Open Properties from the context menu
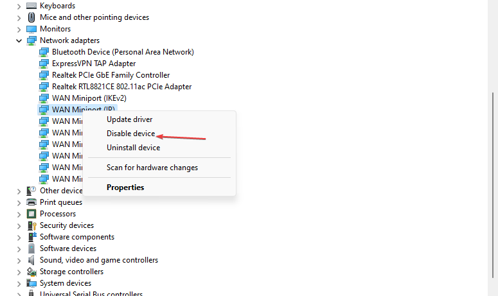The width and height of the screenshot is (498, 296). coord(125,187)
